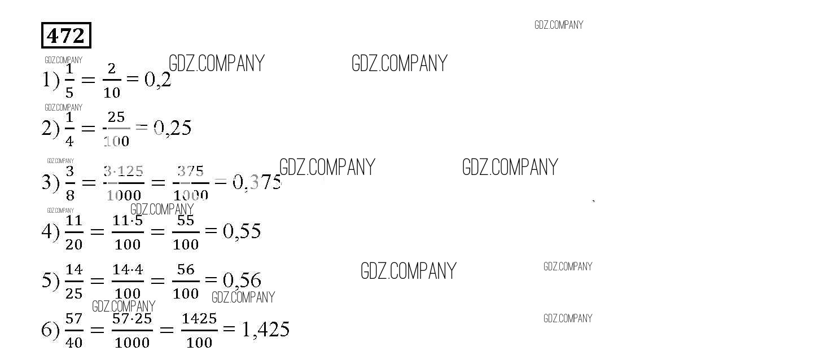The image size is (824, 355).
Task: Click the fraction 2/10
Action: click(111, 81)
